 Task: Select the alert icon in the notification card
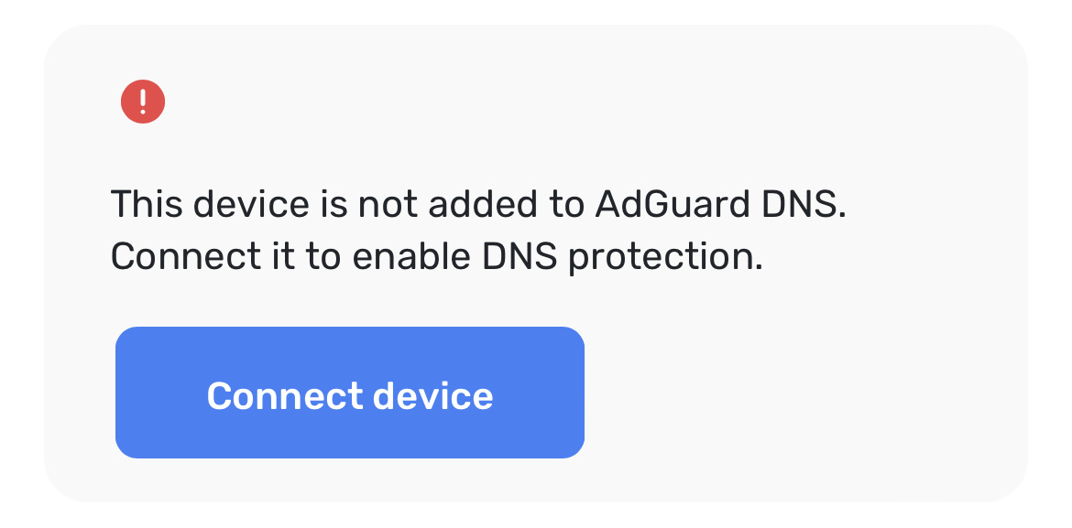[x=142, y=102]
